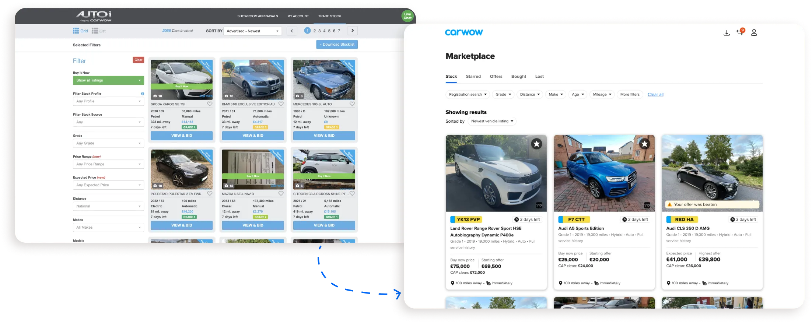Favorite the Skoda Karoq SE TSI listing
This screenshot has height=323, width=812.
pyautogui.click(x=210, y=104)
